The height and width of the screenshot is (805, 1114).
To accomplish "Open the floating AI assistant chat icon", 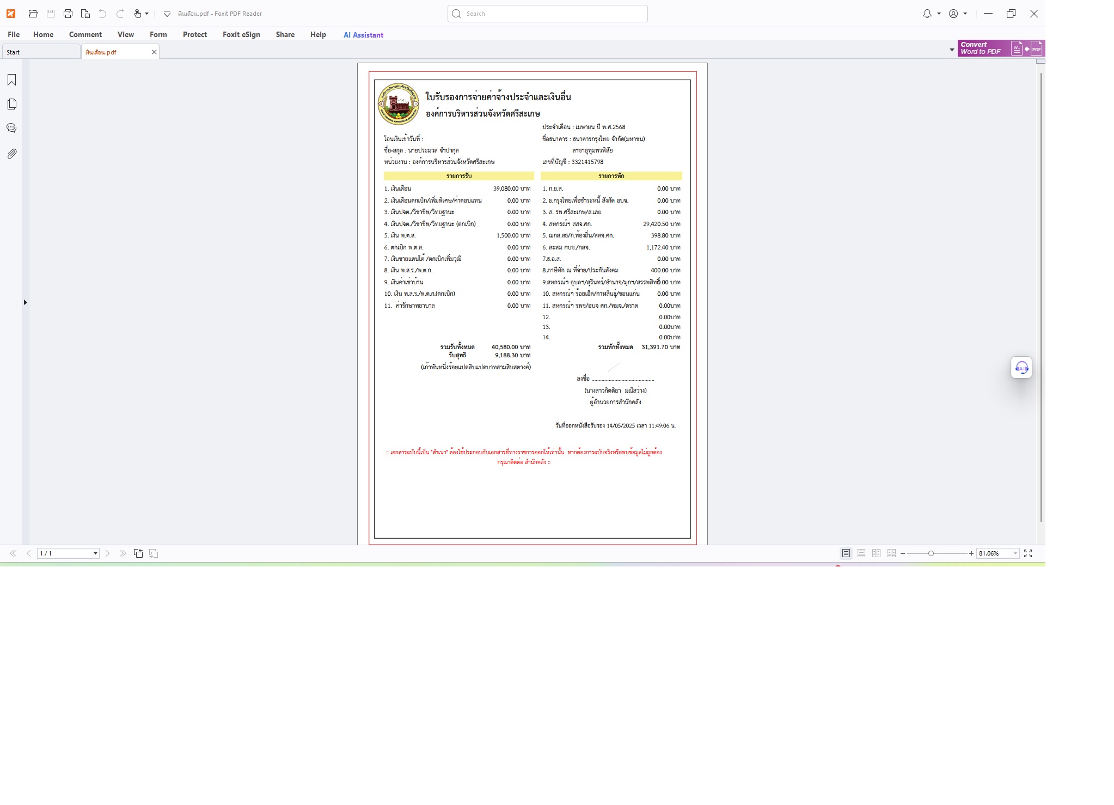I will point(1021,368).
